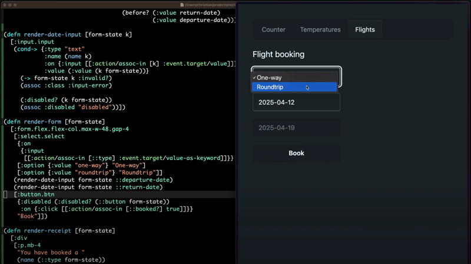Screen dimensions: 471x264
Task: Click the '"Book"]])' line in the editor
Action: coord(32,216)
